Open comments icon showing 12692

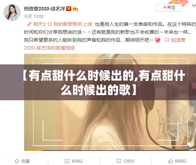pos(118,161)
